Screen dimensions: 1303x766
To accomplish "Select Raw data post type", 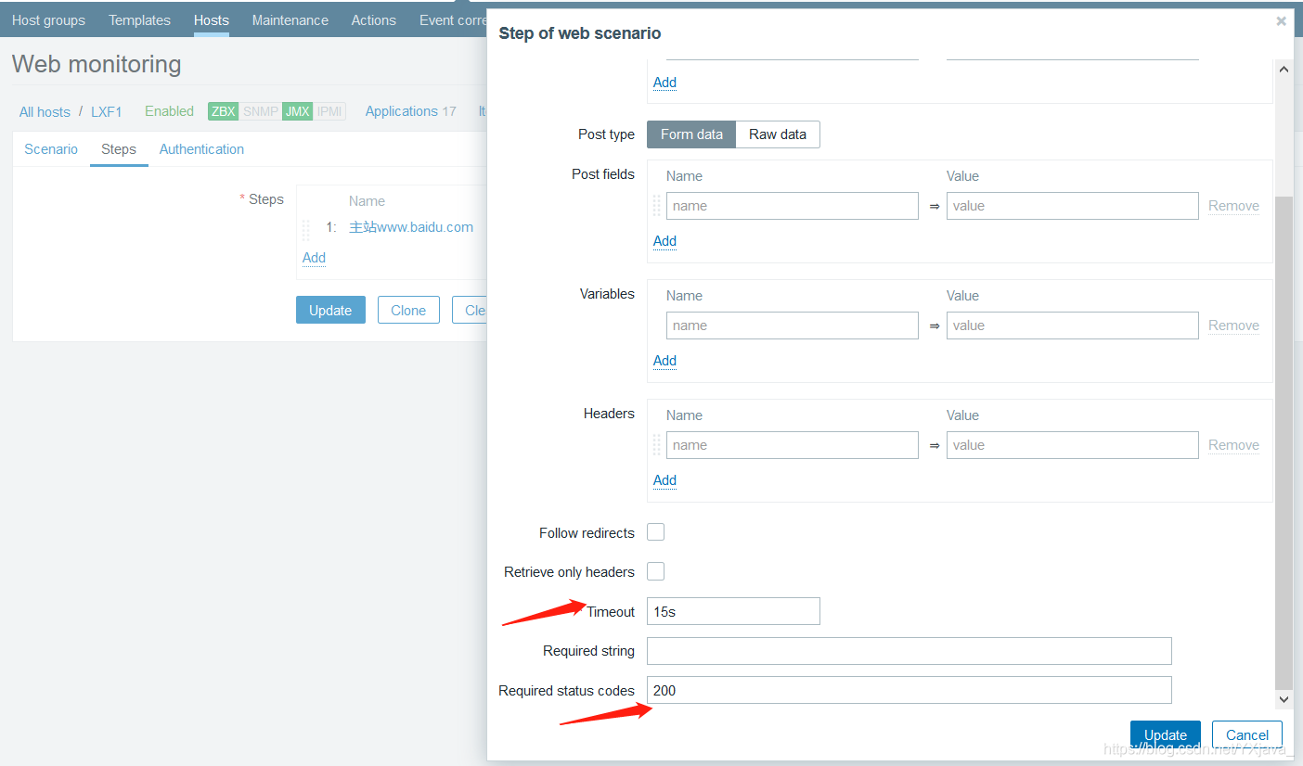I will click(x=778, y=134).
